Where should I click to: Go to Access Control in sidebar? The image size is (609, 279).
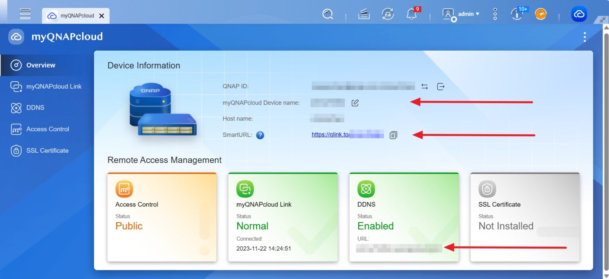click(47, 129)
